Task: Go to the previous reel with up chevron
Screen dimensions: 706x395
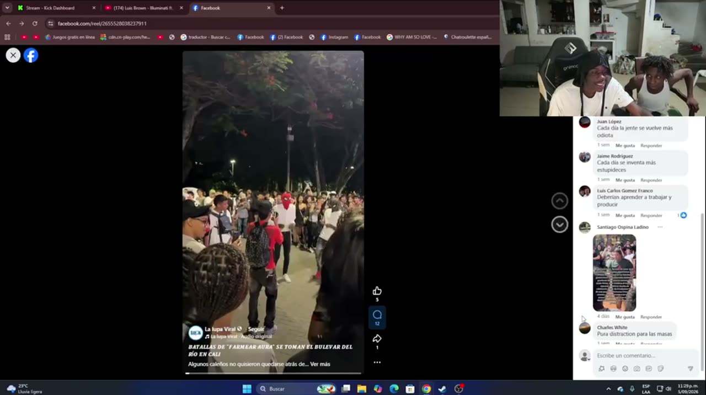Action: click(560, 201)
